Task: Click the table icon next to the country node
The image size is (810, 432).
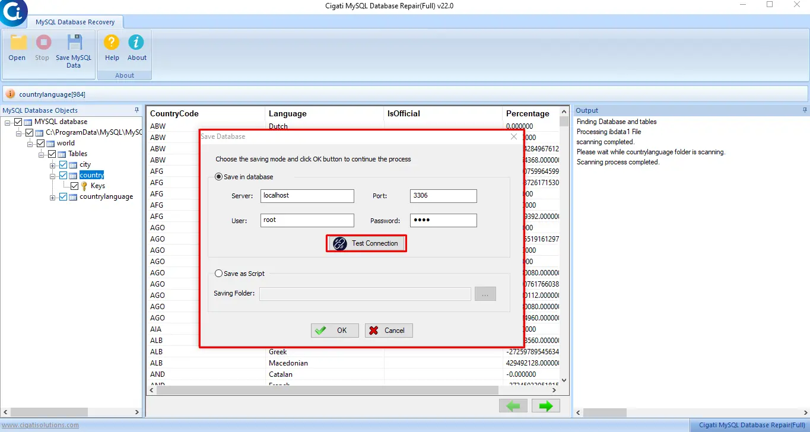Action: tap(73, 176)
